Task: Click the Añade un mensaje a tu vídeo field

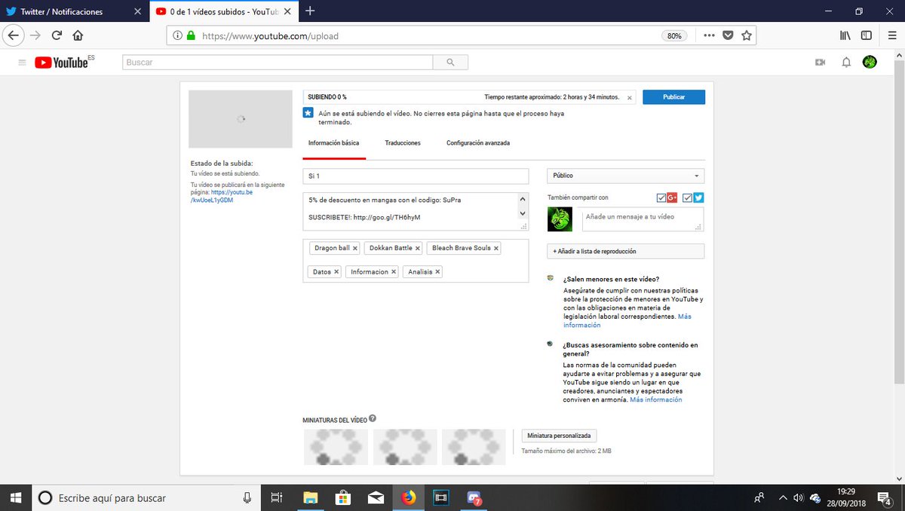Action: coord(641,219)
